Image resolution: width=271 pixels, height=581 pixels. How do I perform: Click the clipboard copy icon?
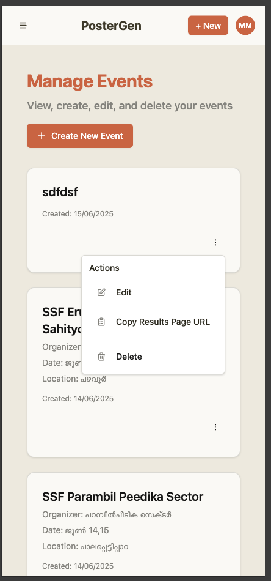click(x=101, y=322)
